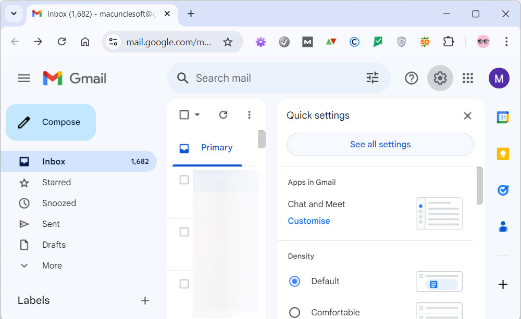Open Google Tasks in the side panel
521x319 pixels.
coord(502,190)
